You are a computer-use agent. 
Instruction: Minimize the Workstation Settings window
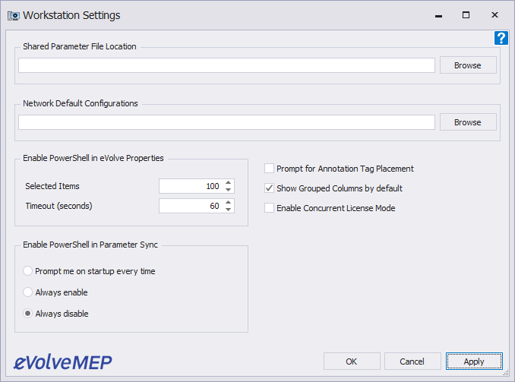click(438, 15)
